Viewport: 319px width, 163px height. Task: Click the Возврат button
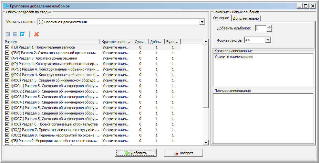pos(183,153)
